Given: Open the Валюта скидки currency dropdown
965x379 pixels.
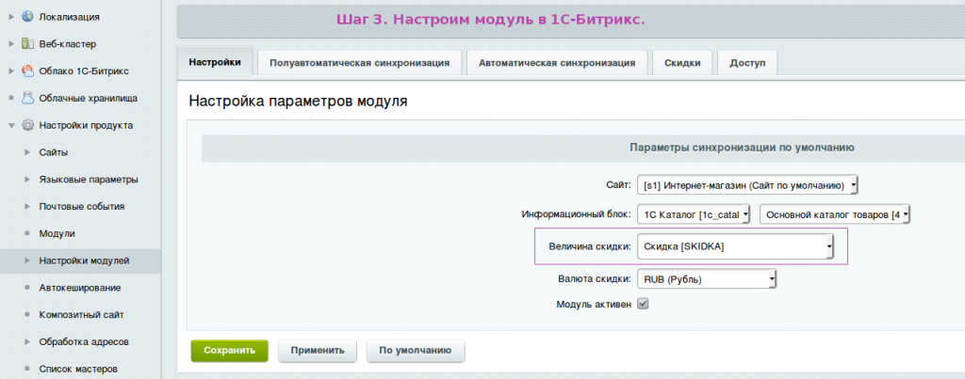Looking at the screenshot, I should click(x=708, y=279).
